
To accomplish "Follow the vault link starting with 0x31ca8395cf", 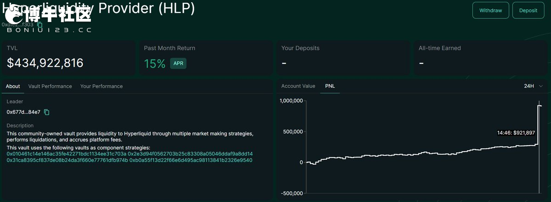I will [x=67, y=160].
